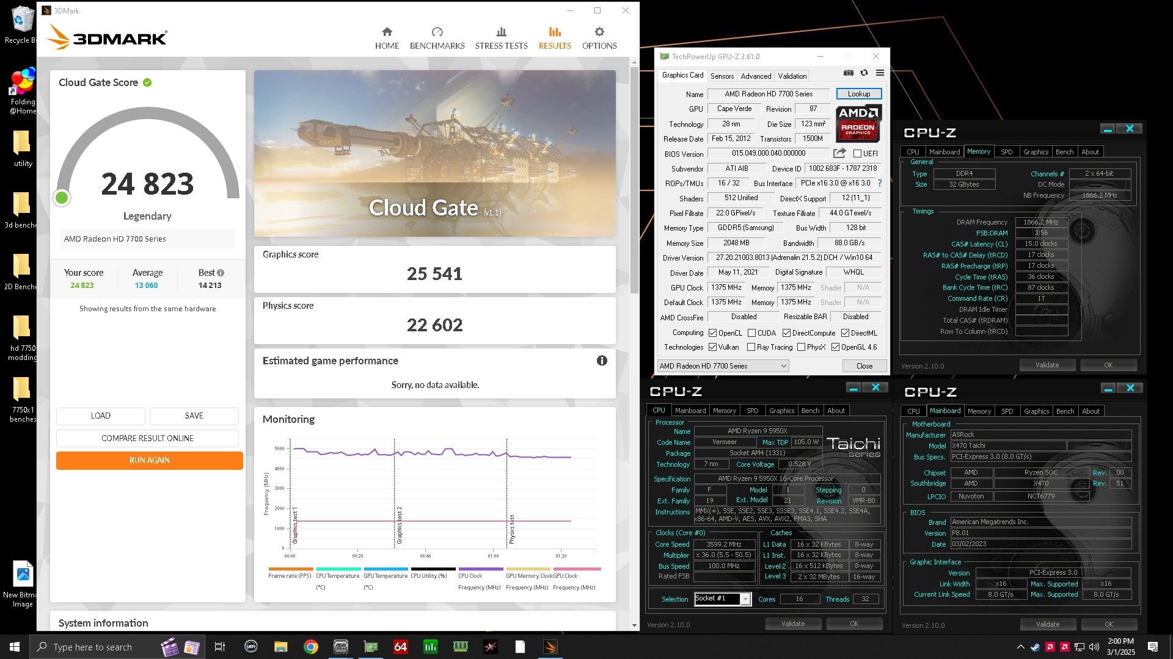Expand the GPU-Z graphics card selector dropdown
The width and height of the screenshot is (1173, 659).
(x=723, y=366)
